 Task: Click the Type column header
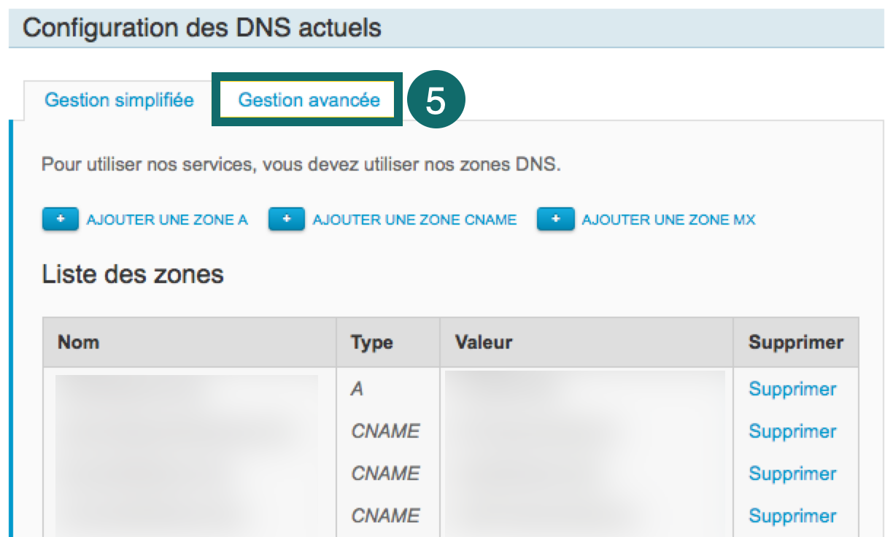click(371, 342)
